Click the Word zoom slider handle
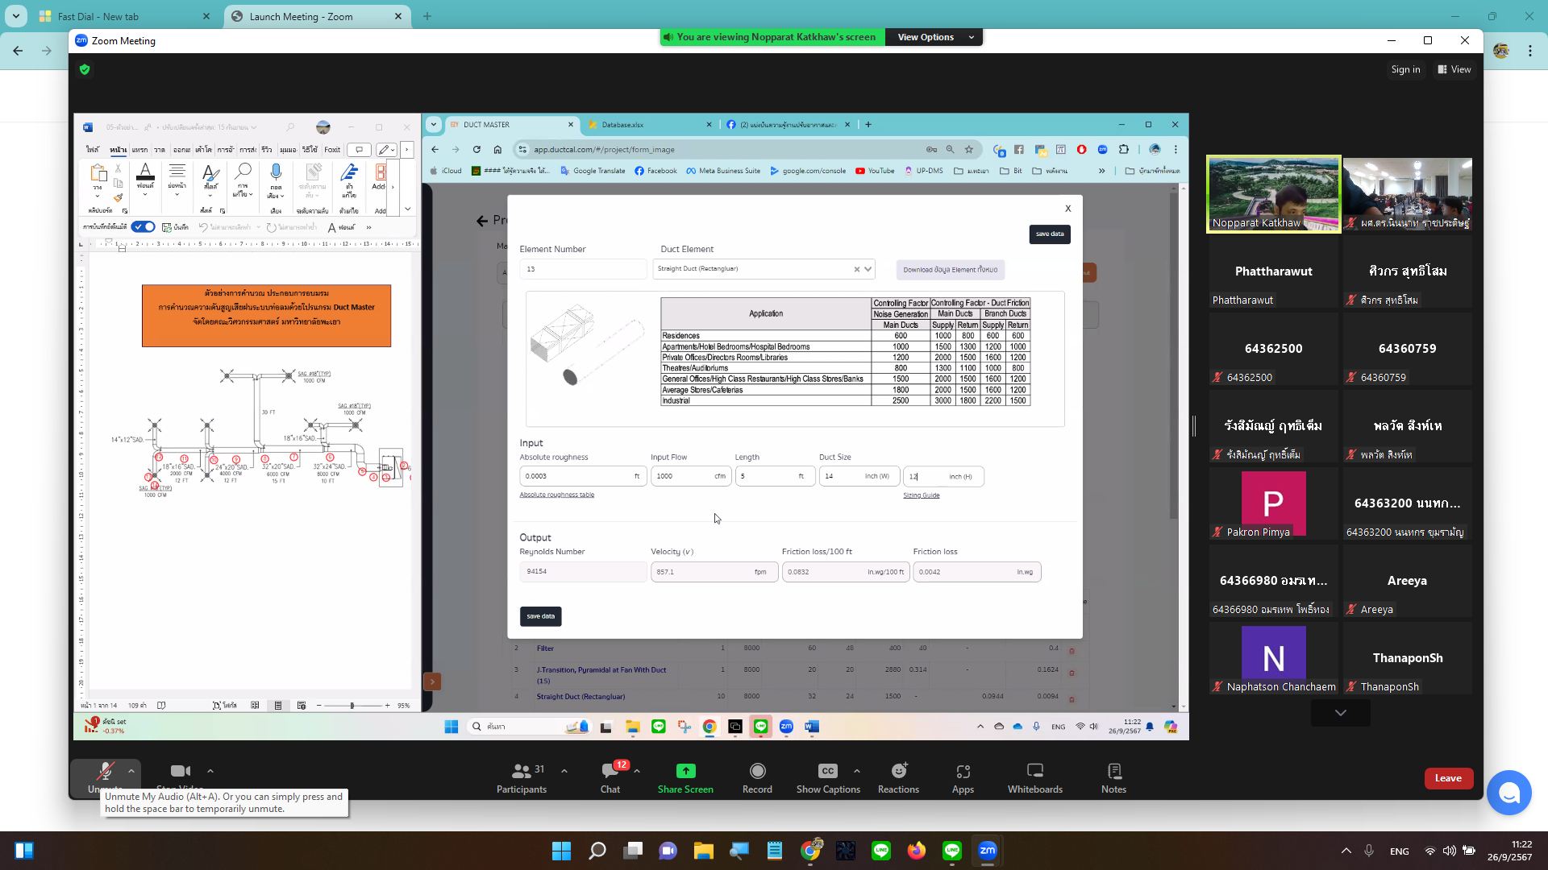 click(x=352, y=706)
